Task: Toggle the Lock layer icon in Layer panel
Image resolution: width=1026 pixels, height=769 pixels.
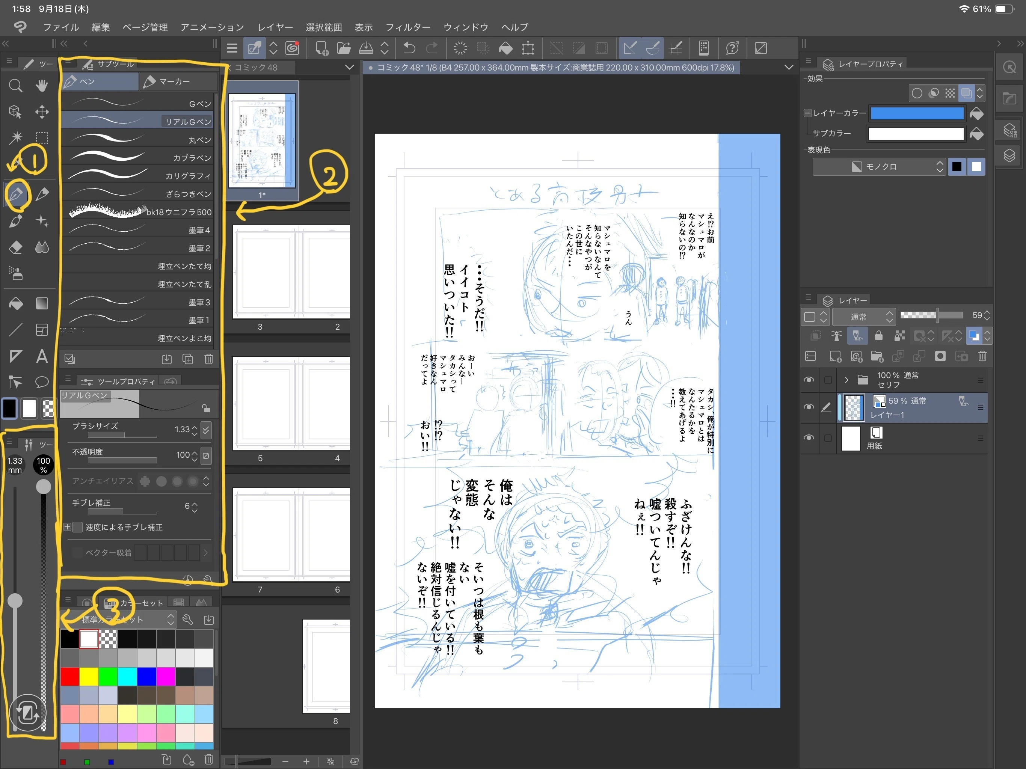Action: click(x=878, y=336)
